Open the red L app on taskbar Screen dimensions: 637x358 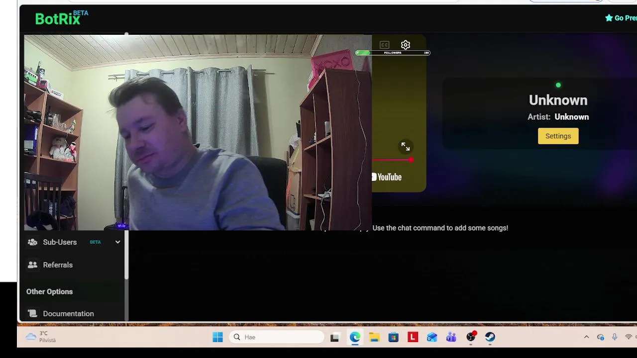[x=413, y=337]
